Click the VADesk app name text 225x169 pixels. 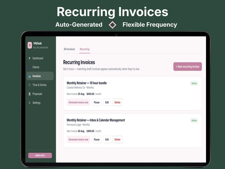click(x=38, y=43)
